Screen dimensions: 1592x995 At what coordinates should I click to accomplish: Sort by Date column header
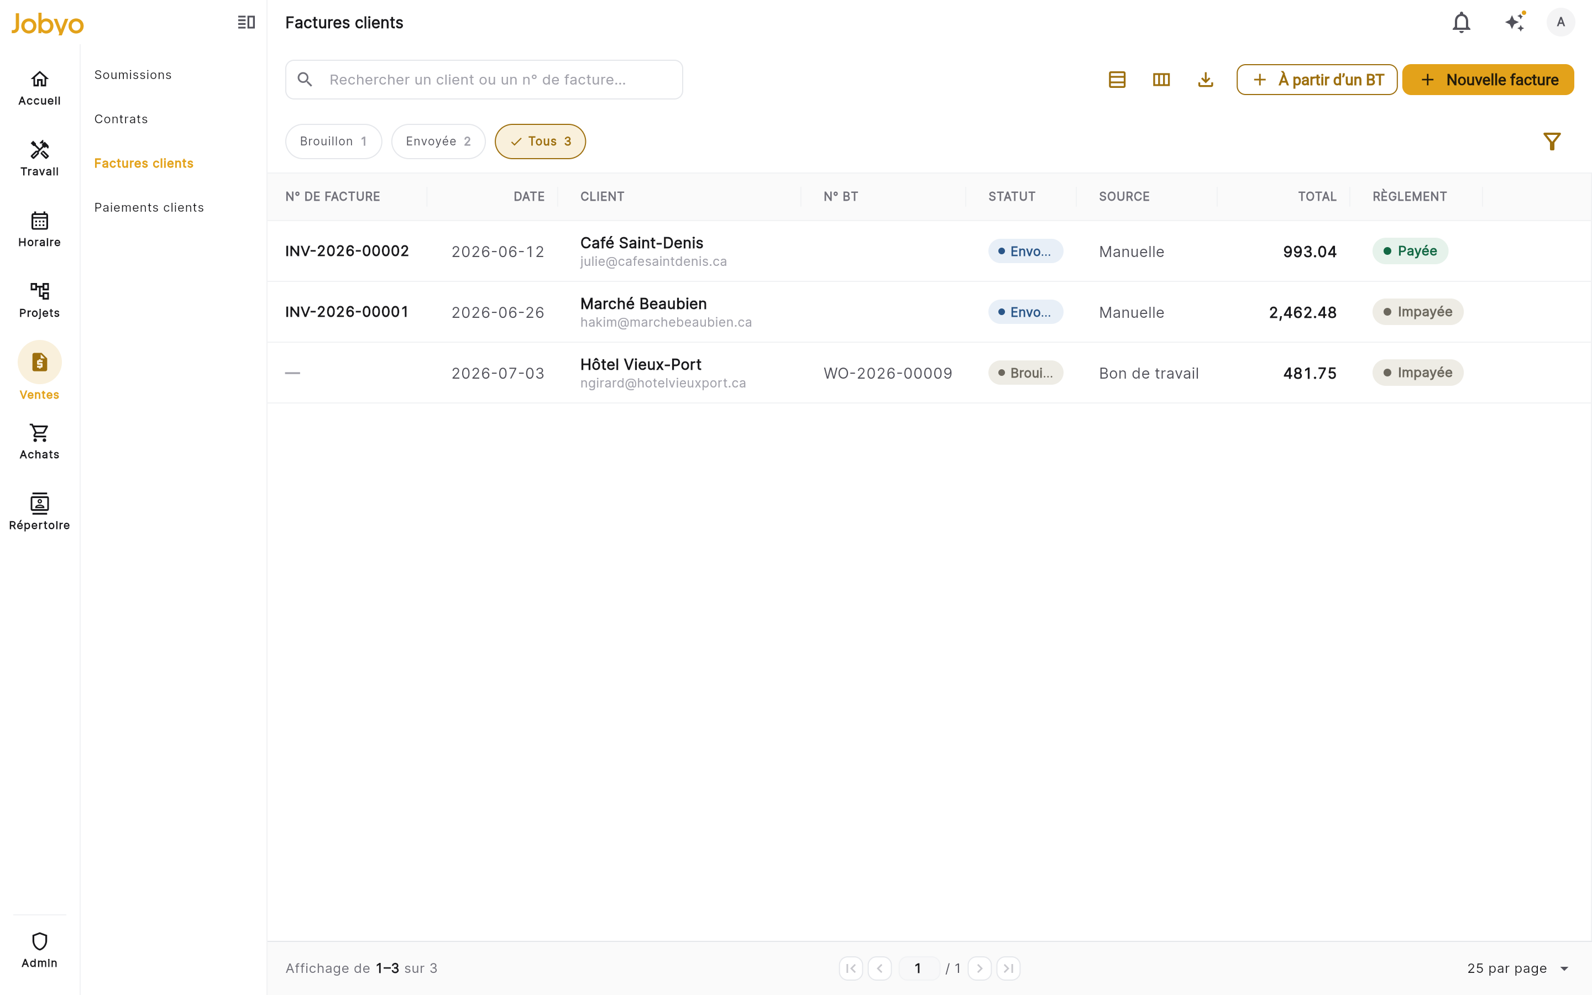coord(529,197)
